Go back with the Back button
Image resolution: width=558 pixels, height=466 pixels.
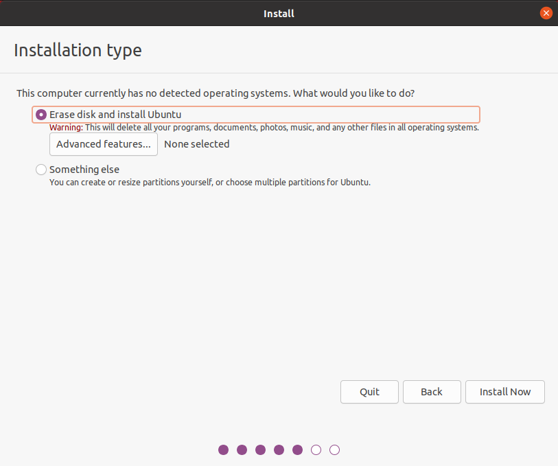point(432,392)
